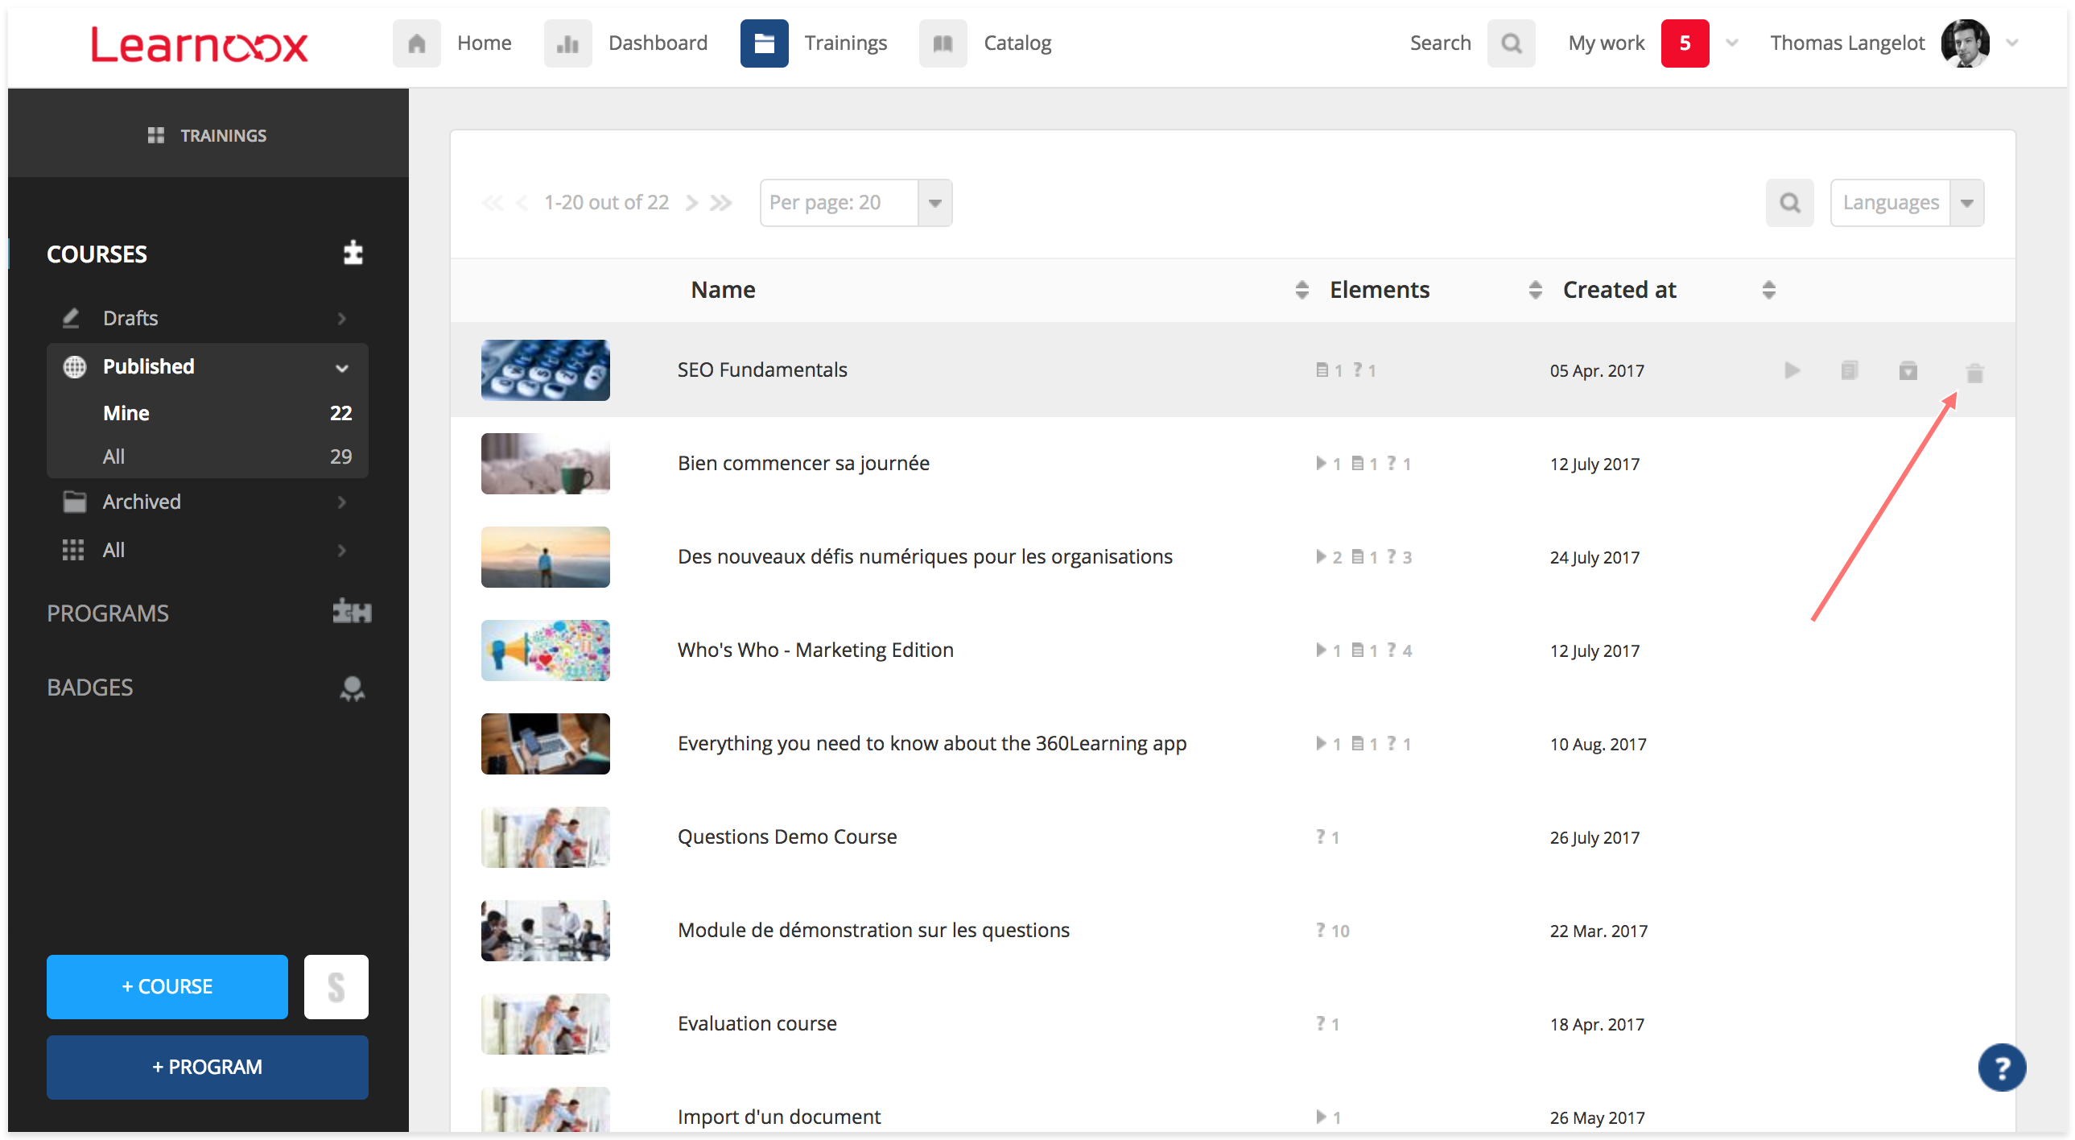Open the Languages filter dropdown
This screenshot has width=2075, height=1140.
(1906, 203)
